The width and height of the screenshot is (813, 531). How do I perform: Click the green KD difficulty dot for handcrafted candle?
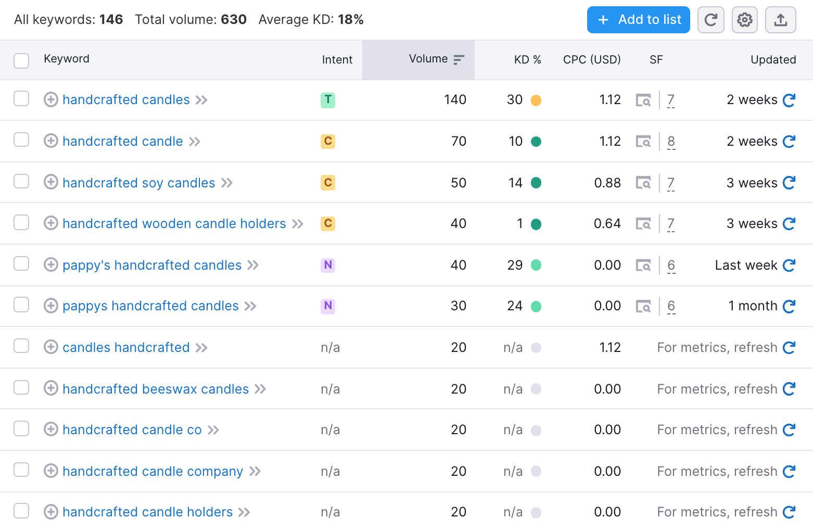[537, 141]
